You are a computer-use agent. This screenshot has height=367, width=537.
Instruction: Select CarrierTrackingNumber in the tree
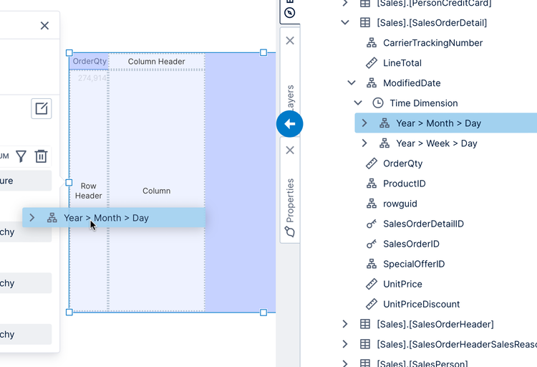click(432, 43)
